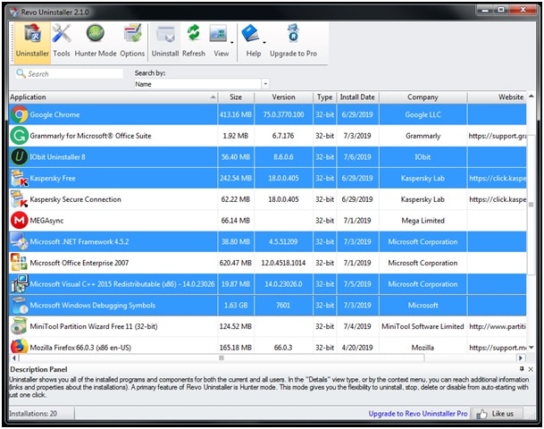
Task: Refresh the installed programs list
Action: (194, 33)
